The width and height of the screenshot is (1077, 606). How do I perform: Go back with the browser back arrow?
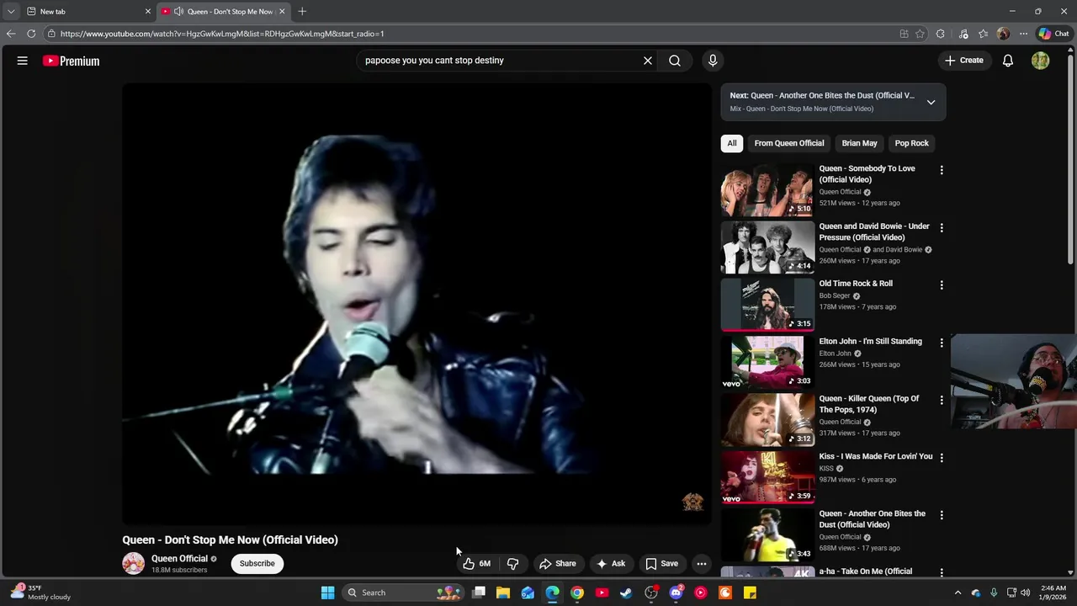10,34
